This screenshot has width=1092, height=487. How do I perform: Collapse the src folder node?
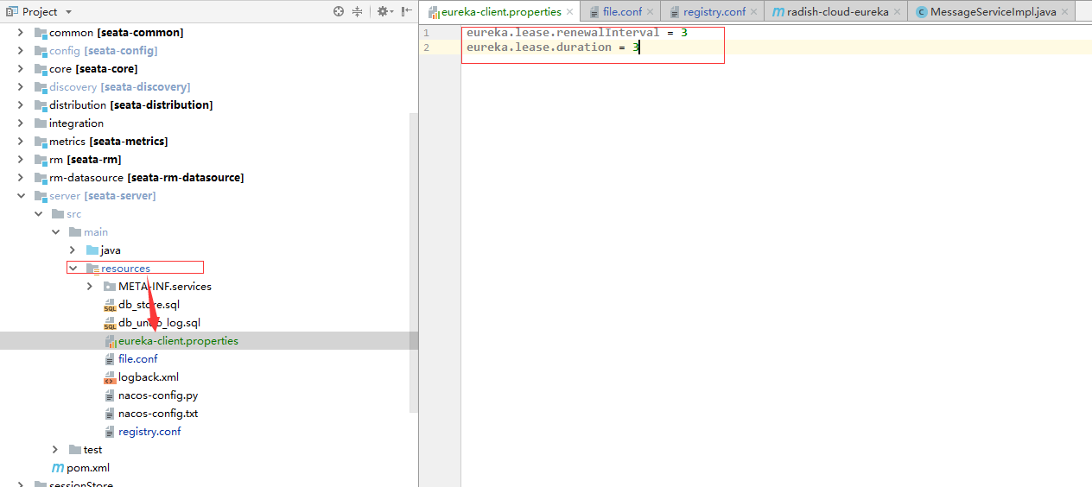(38, 213)
